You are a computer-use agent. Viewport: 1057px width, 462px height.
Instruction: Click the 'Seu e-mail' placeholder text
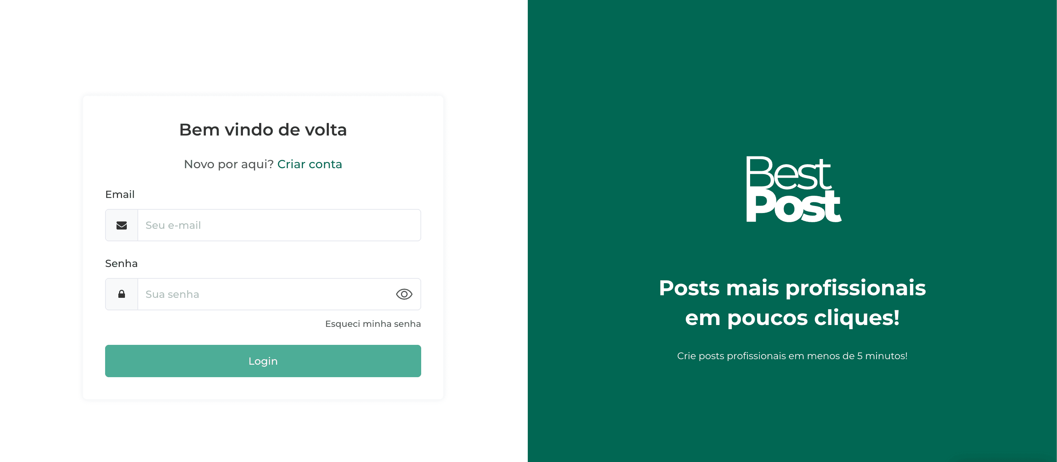(x=173, y=225)
